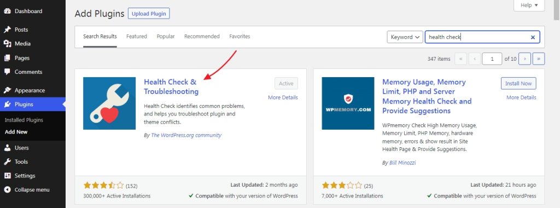Screen dimensions: 560x208
Task: Open the Memory Usage plugin title link
Action: coord(427,96)
